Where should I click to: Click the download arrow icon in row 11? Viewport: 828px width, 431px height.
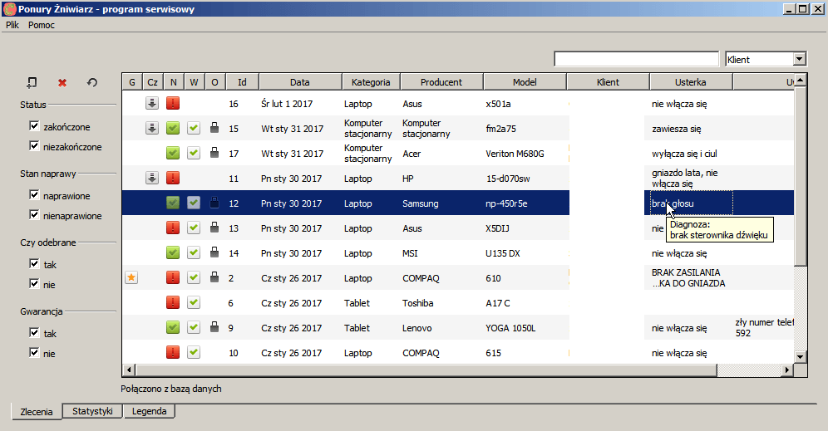pos(152,178)
